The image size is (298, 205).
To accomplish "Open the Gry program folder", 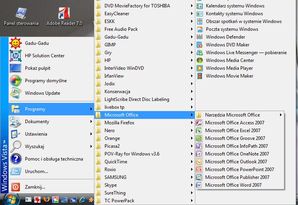I will (144, 53).
